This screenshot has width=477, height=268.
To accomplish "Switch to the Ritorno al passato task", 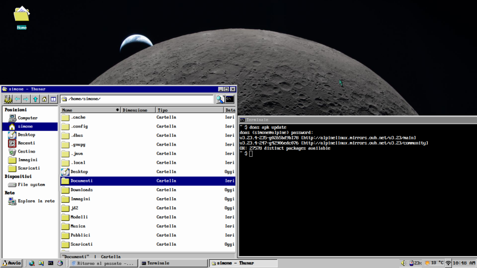I will (x=104, y=263).
